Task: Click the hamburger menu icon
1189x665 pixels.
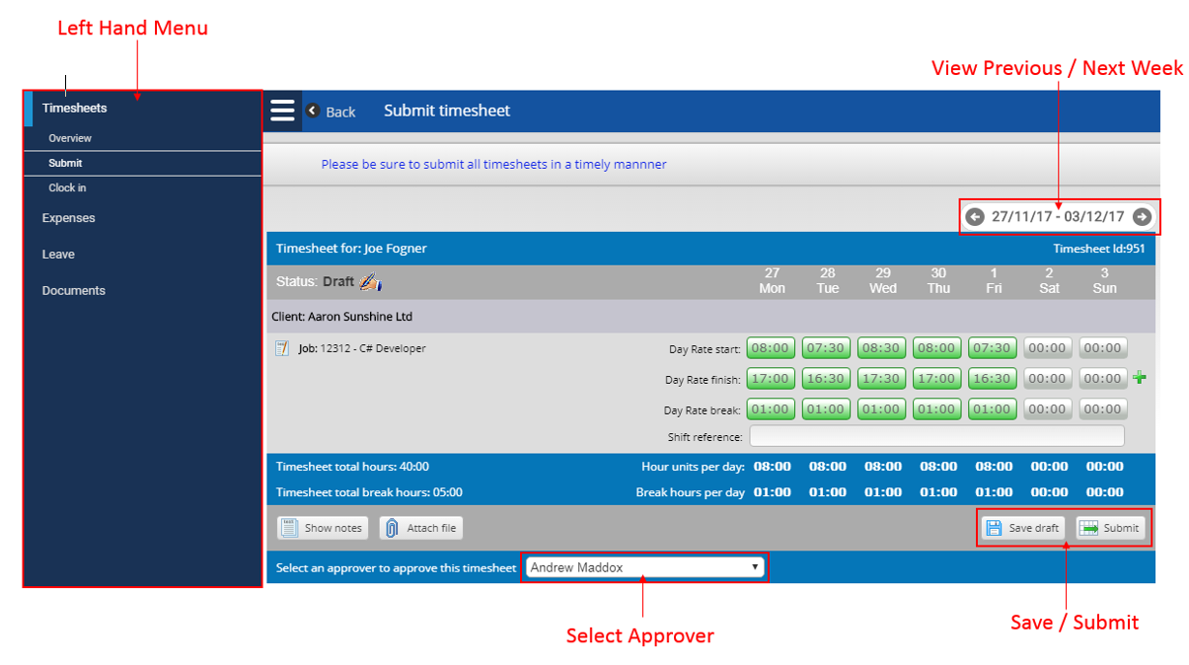Action: [283, 110]
